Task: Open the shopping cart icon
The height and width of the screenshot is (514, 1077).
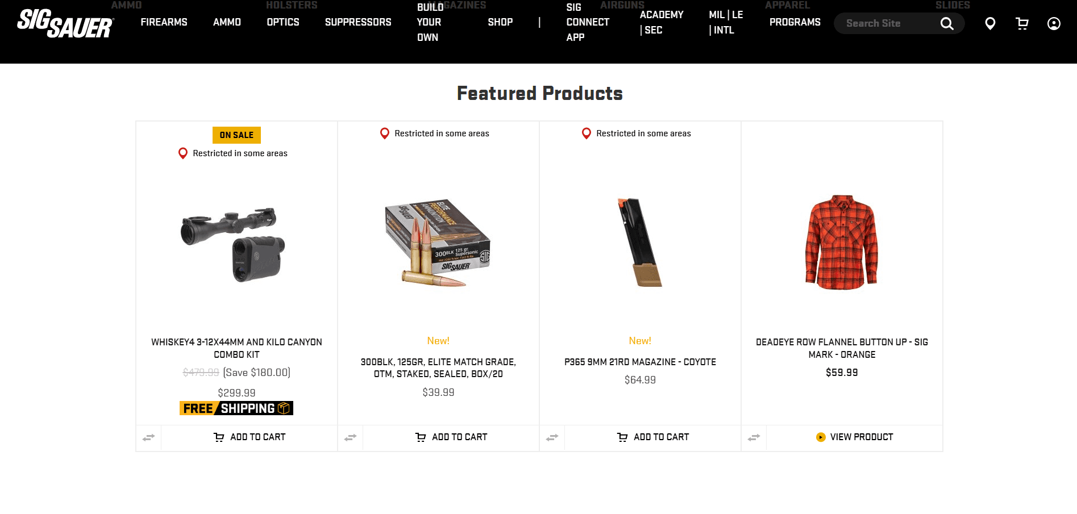Action: coord(1022,23)
